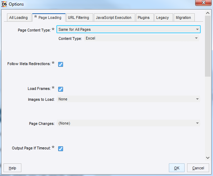Click the Page Content Type label
Screen dimensions: 213x176
(34, 30)
